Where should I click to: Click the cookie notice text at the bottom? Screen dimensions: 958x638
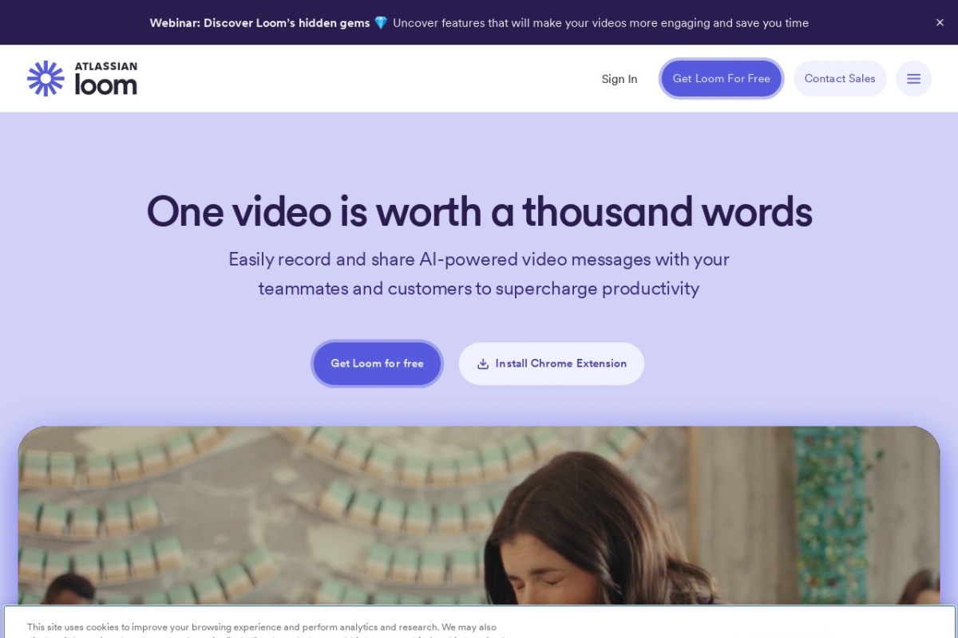tap(262, 628)
